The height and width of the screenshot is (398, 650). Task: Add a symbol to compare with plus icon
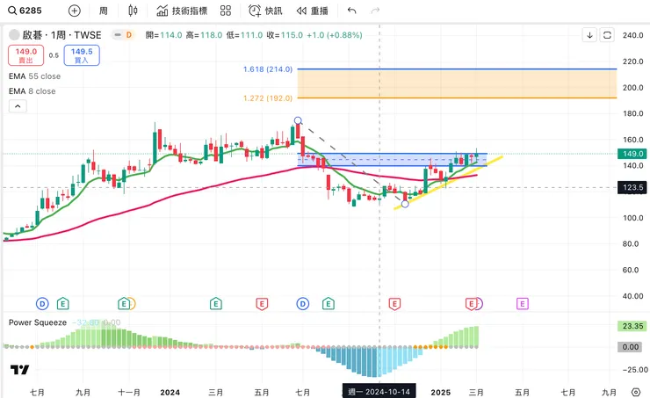click(74, 11)
